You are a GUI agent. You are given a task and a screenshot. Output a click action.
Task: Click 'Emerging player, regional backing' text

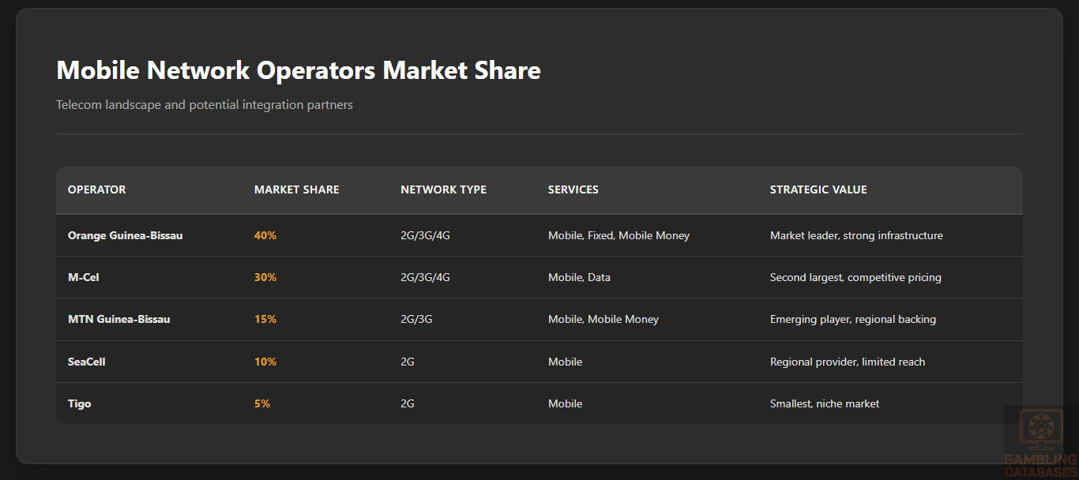(x=852, y=319)
